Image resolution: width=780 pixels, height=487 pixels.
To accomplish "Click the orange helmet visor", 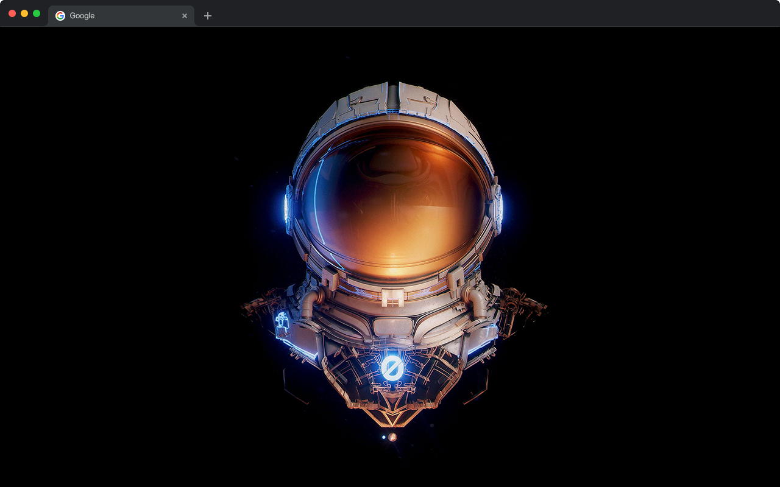I will click(393, 201).
